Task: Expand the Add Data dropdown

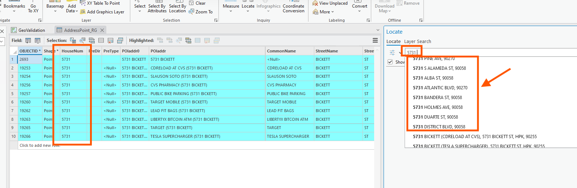Action: pos(77,11)
